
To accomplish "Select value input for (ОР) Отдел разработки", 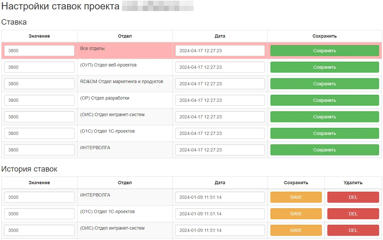I will pyautogui.click(x=39, y=100).
